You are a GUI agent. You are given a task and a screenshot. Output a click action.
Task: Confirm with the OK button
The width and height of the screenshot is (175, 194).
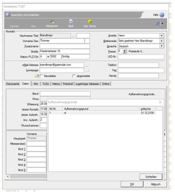[132, 184]
